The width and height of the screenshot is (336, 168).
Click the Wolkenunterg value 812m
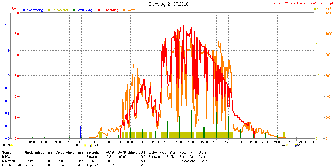pos(173,153)
